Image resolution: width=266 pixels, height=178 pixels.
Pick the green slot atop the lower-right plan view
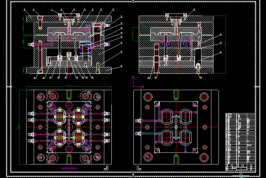[x=176, y=94]
